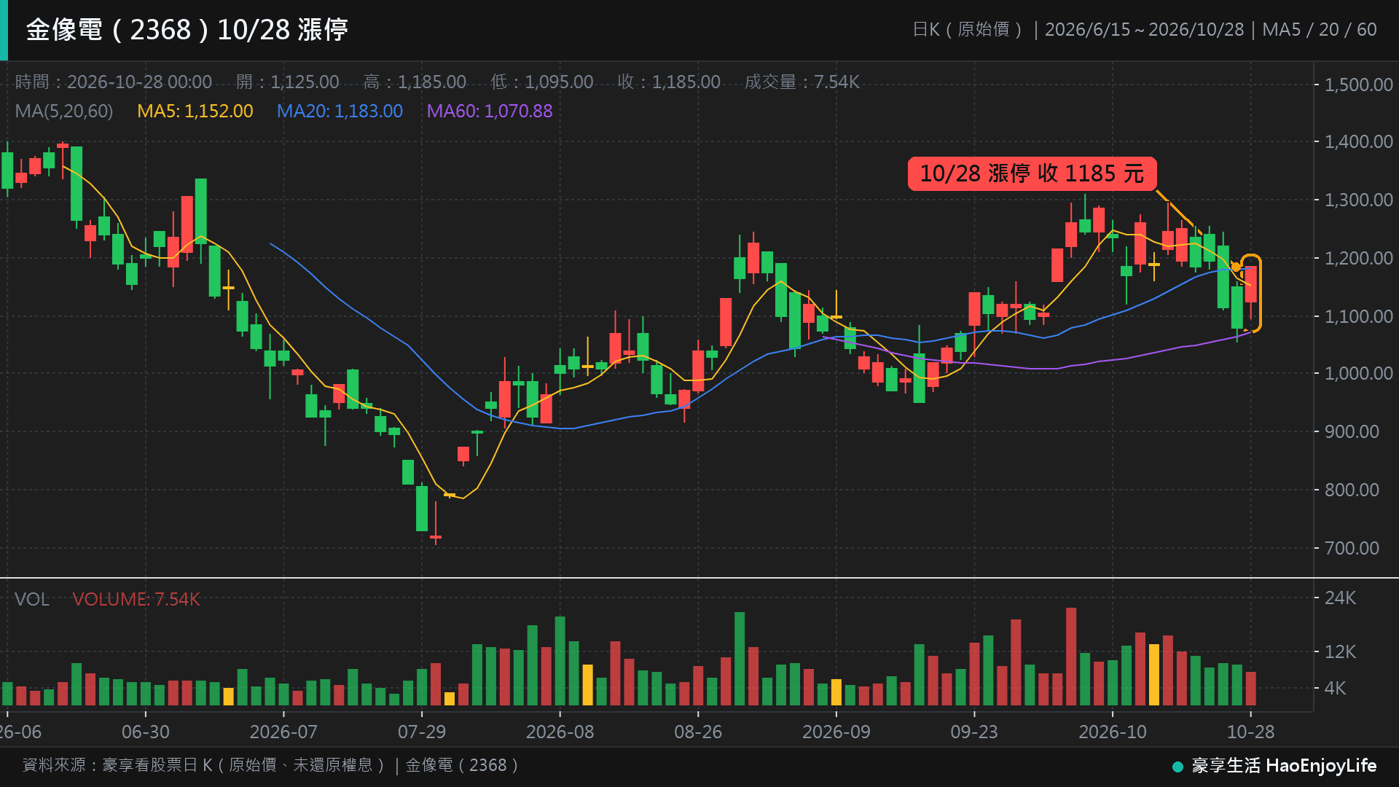Click the 4K volume axis label
This screenshot has height=787, width=1399.
pyautogui.click(x=1335, y=688)
